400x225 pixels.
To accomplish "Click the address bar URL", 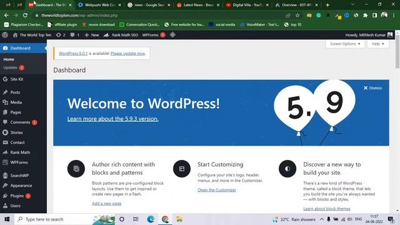I will tap(79, 15).
